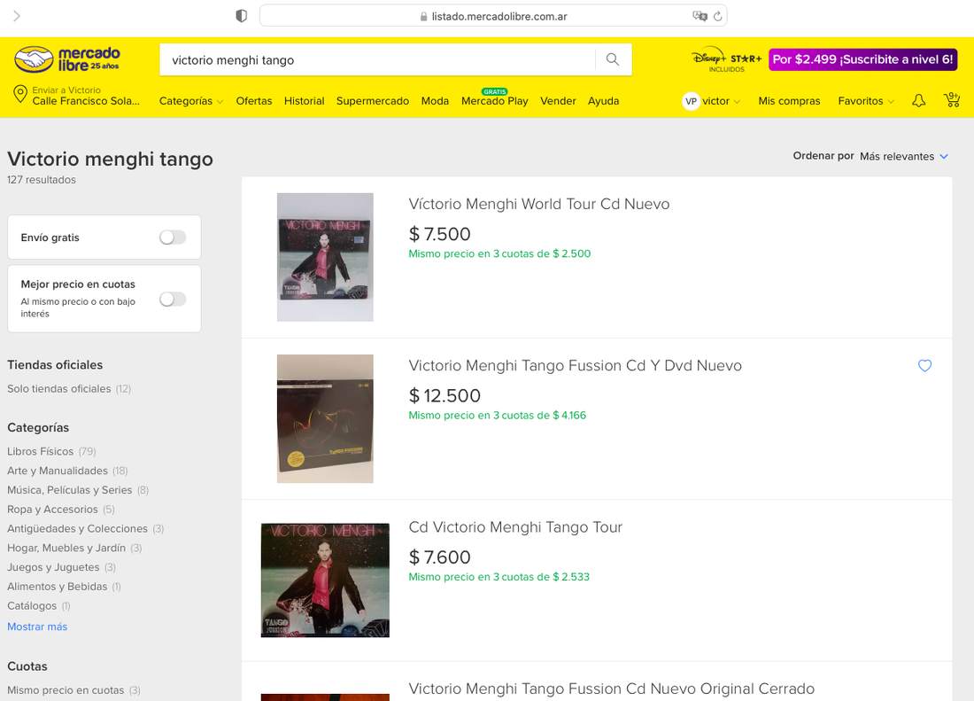
Task: Click the translate page icon
Action: point(700,16)
